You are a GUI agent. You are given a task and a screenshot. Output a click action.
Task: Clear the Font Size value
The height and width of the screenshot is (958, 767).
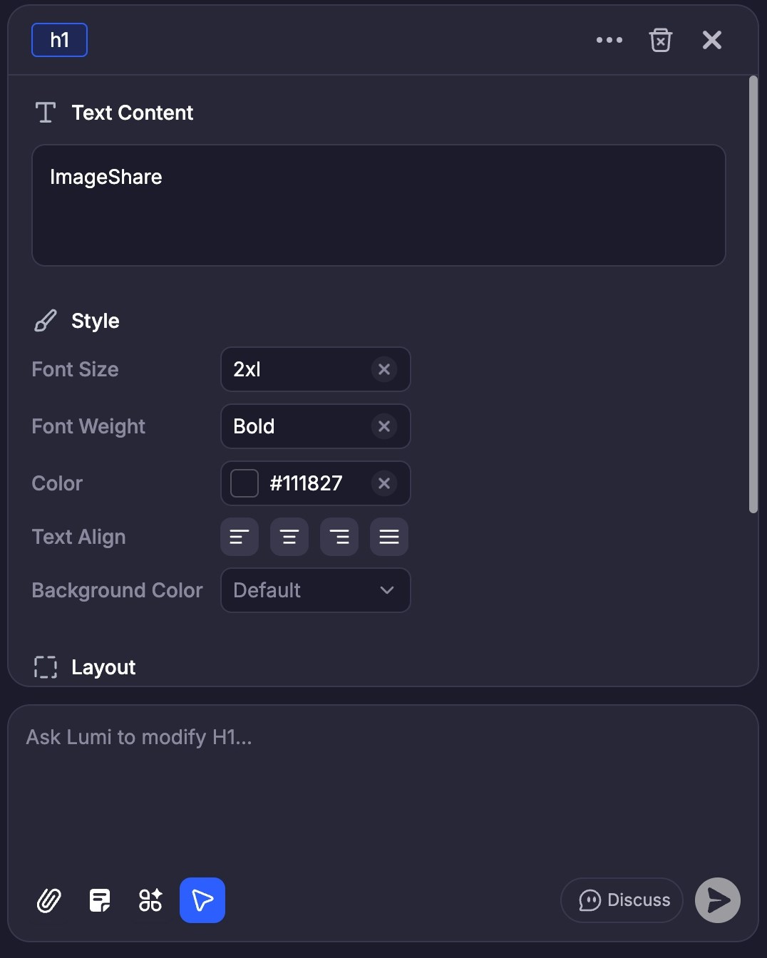(x=384, y=369)
